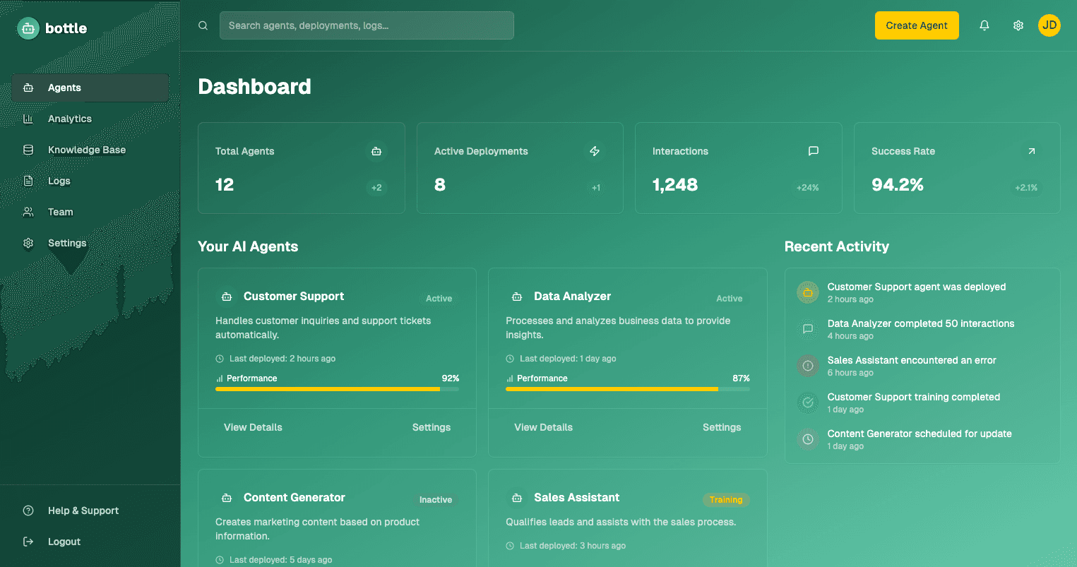Click the Content Generator Inactive badge

pyautogui.click(x=436, y=500)
